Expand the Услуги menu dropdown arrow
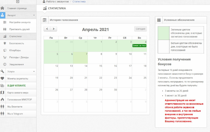Screen dimensions: 210x132 tap(34, 71)
